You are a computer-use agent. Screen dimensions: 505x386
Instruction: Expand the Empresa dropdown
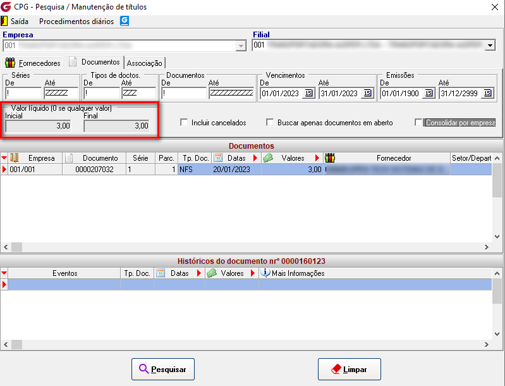(241, 46)
